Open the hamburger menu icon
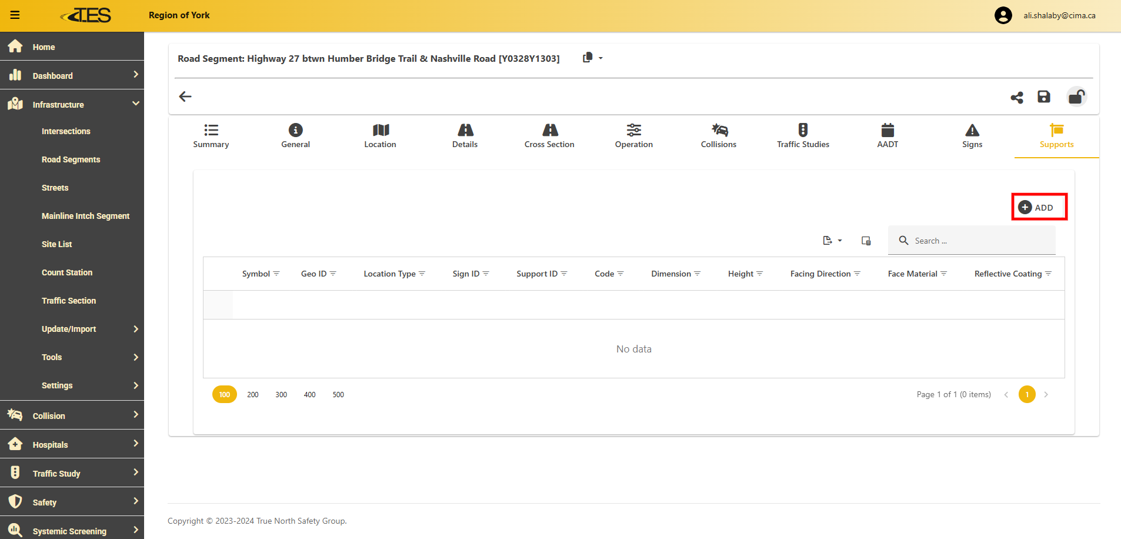 15,15
